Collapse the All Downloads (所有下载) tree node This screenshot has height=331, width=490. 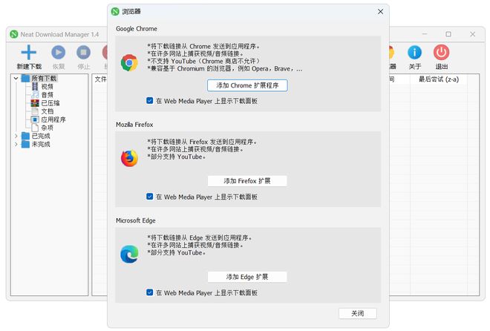16,79
